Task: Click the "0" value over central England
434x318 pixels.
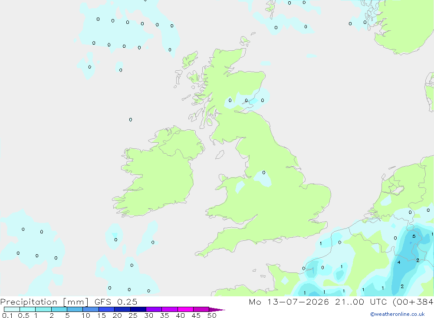Action: click(x=264, y=173)
